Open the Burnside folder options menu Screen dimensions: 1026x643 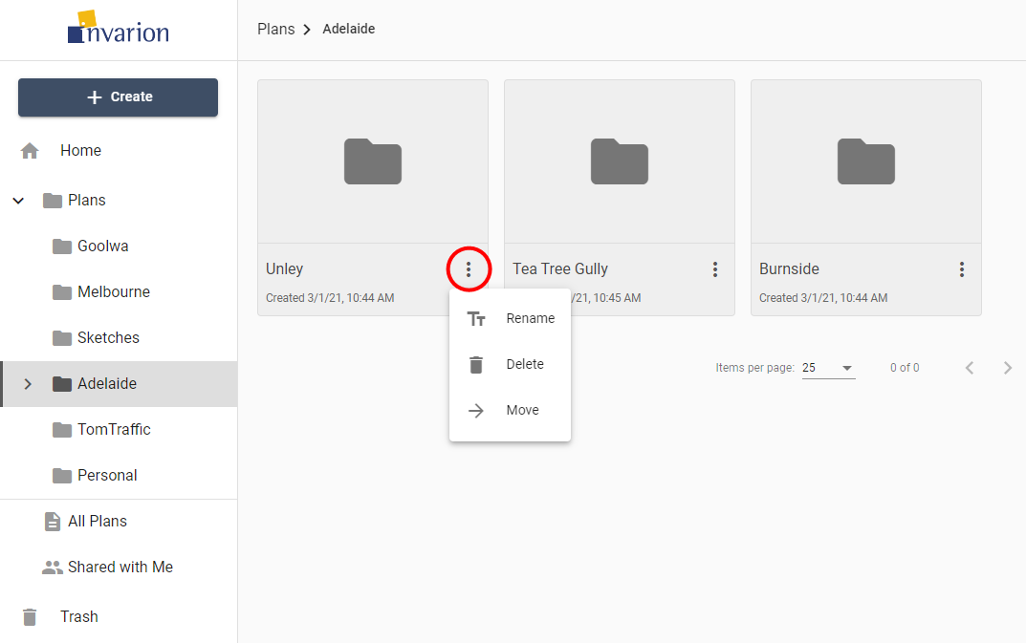tap(962, 268)
